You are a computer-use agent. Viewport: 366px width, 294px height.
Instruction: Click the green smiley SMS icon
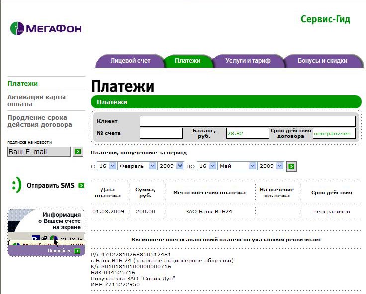pos(16,186)
